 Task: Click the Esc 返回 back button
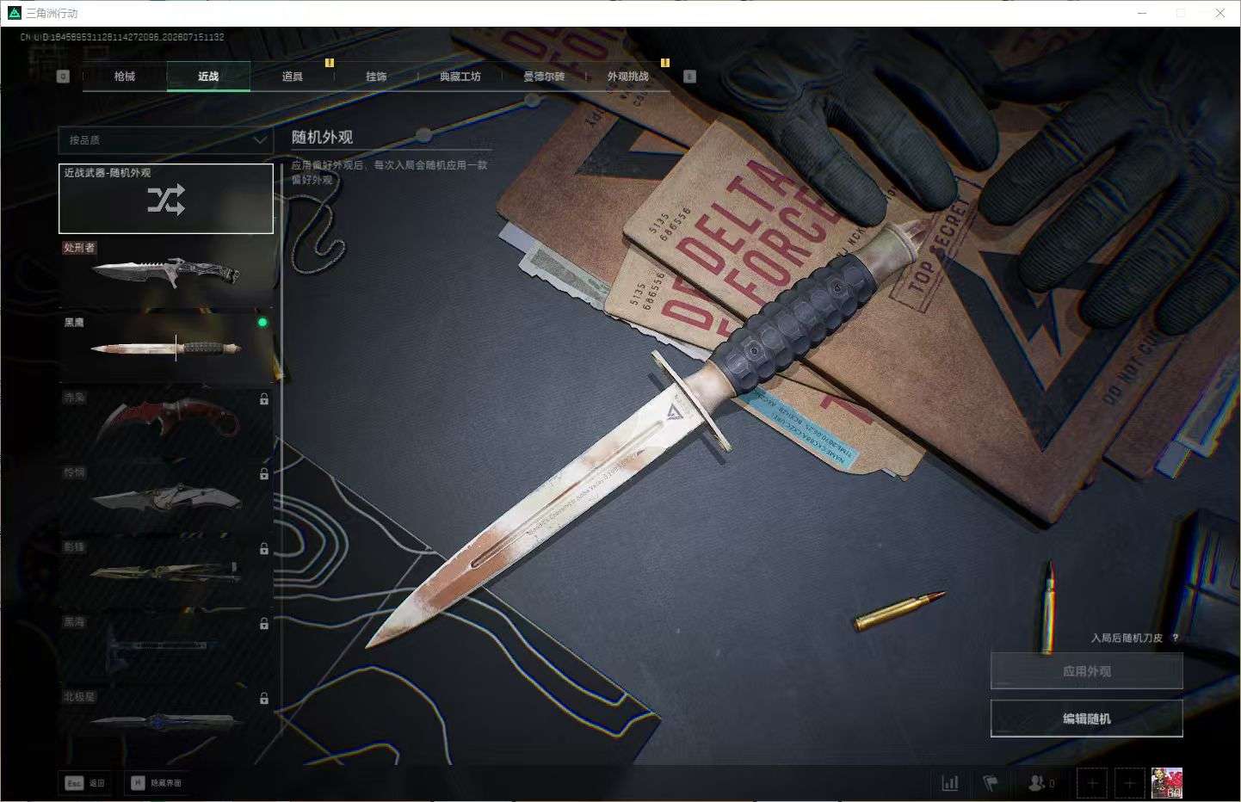coord(85,783)
